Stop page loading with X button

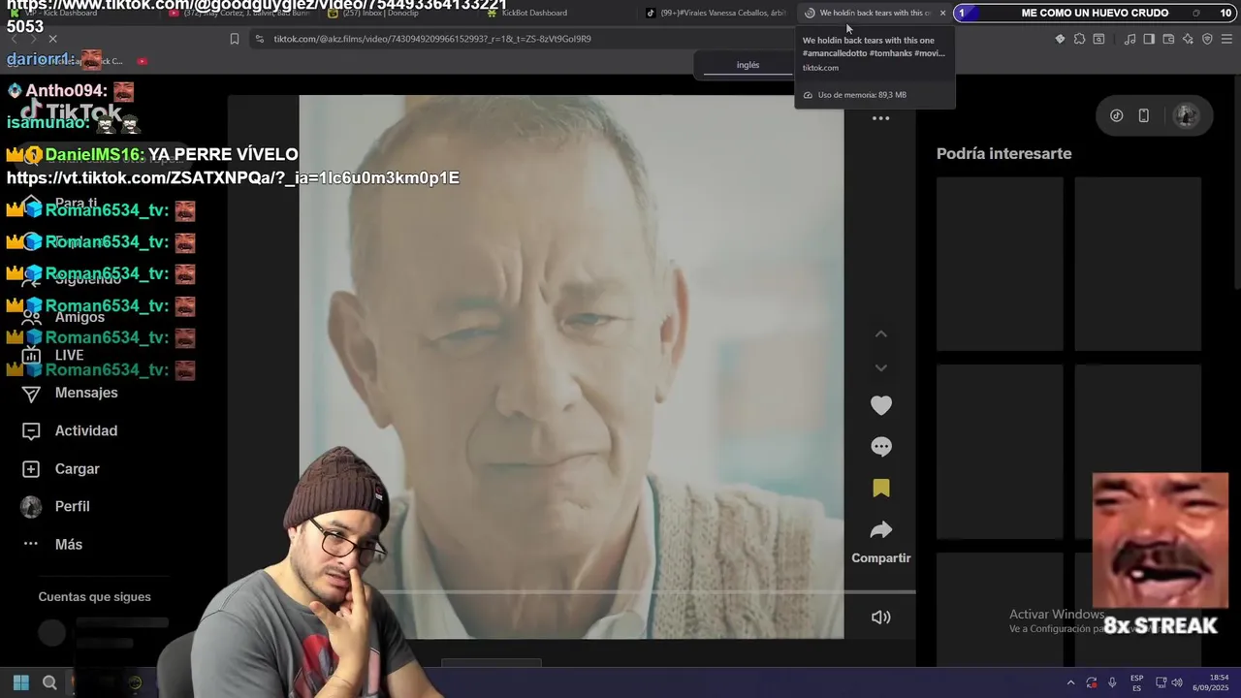52,40
